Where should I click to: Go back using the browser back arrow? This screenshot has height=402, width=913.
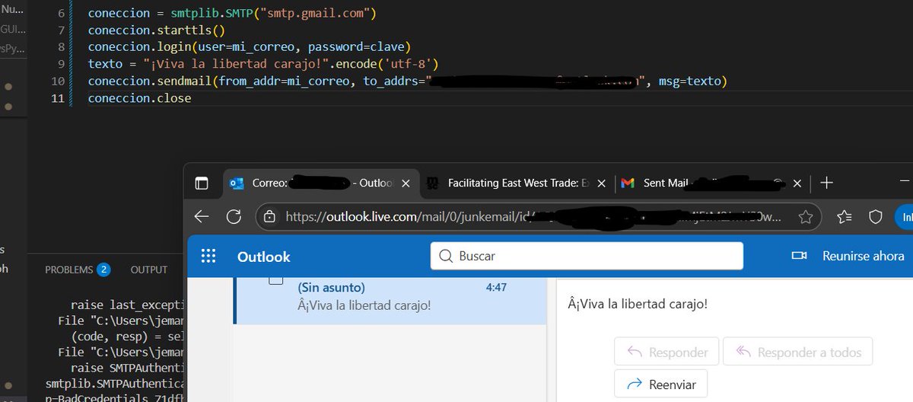tap(202, 217)
